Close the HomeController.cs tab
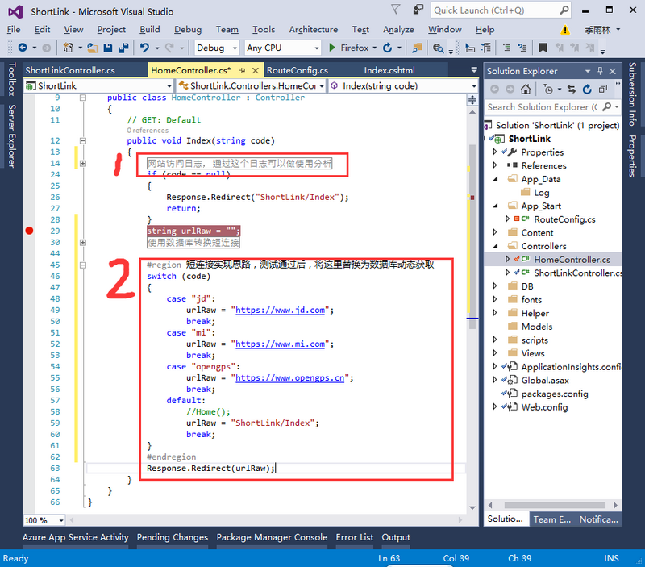The image size is (645, 567). (255, 70)
